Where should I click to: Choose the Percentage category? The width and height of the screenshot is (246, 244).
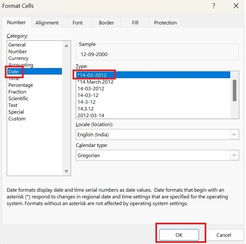21,85
